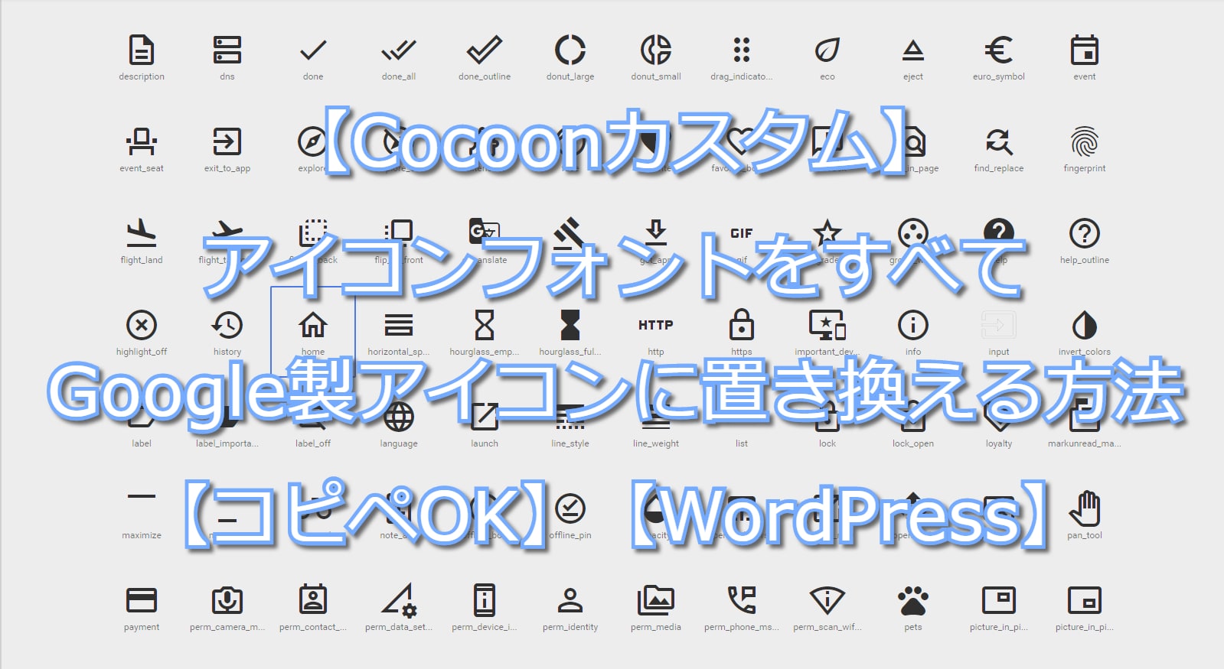Choose the HTTP text icon
Image resolution: width=1224 pixels, height=669 pixels.
point(656,325)
